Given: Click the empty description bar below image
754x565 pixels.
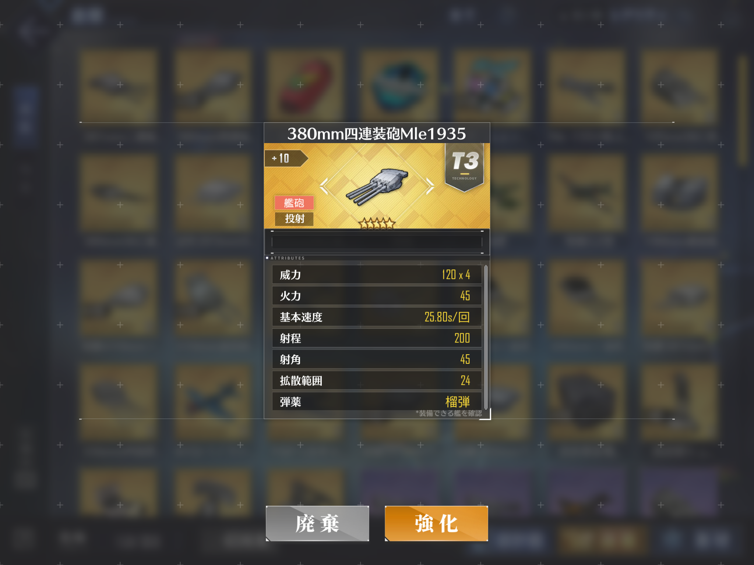Looking at the screenshot, I should click(377, 242).
